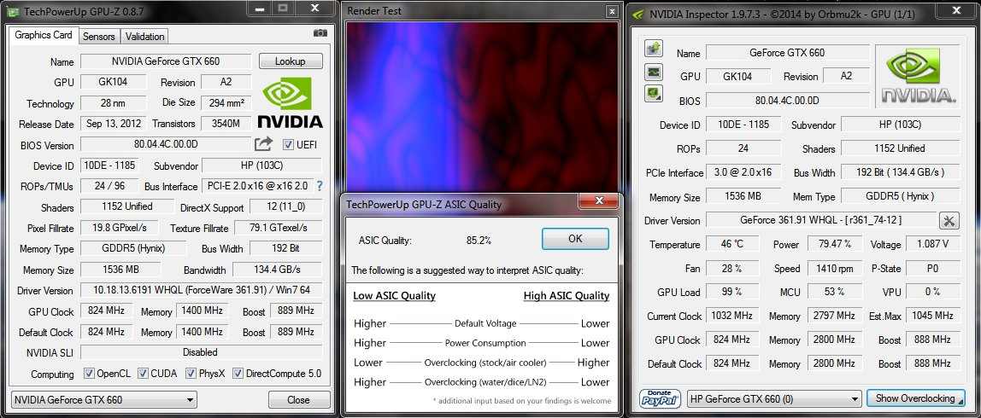Open sensor monitoring graph icon in NVIDIA Inspector
The width and height of the screenshot is (981, 418).
[653, 72]
